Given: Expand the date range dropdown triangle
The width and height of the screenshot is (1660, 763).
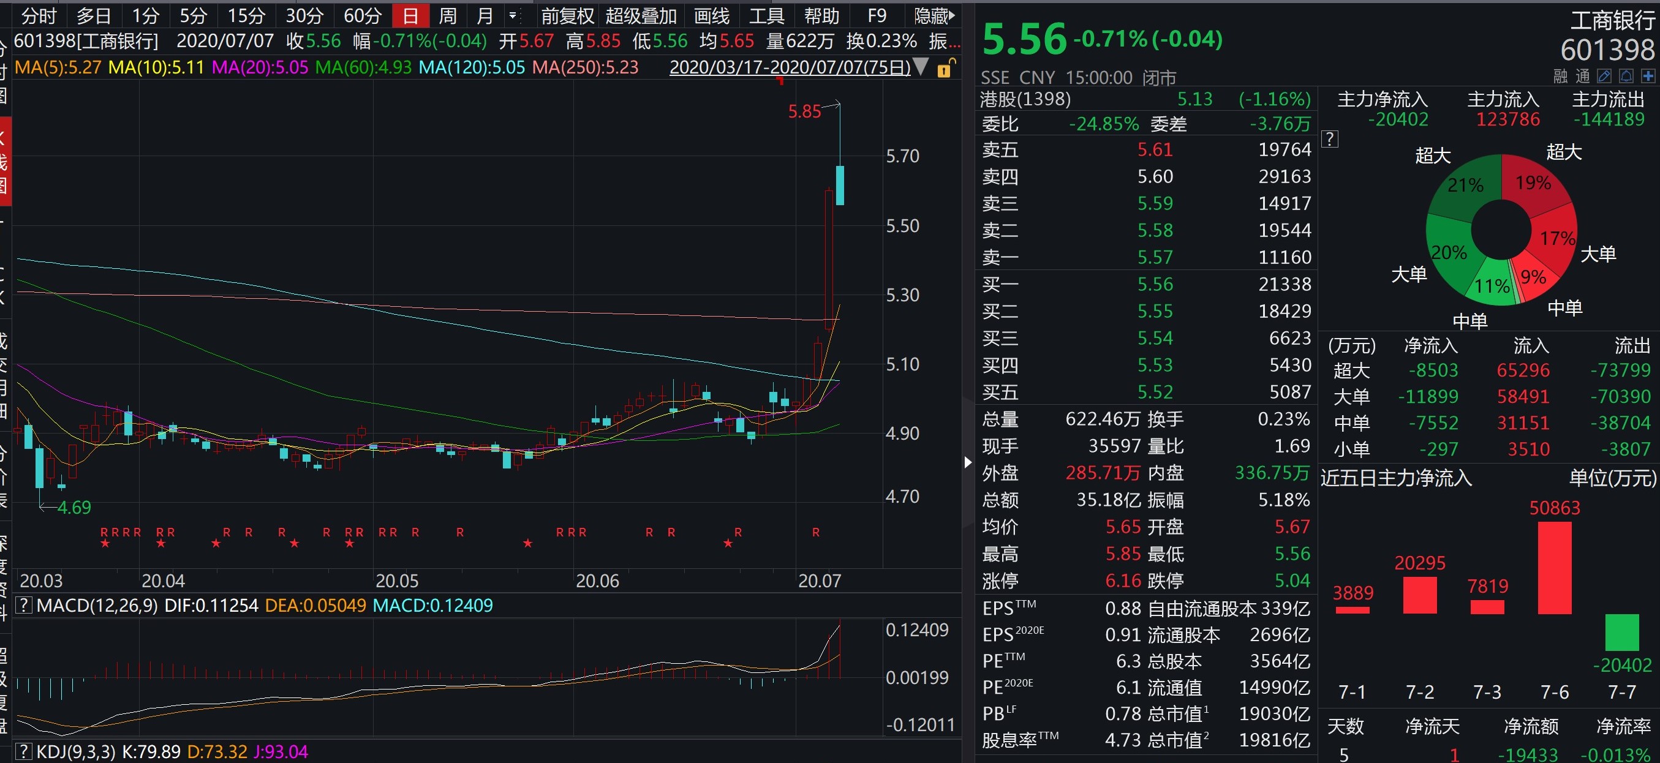Looking at the screenshot, I should tap(921, 66).
